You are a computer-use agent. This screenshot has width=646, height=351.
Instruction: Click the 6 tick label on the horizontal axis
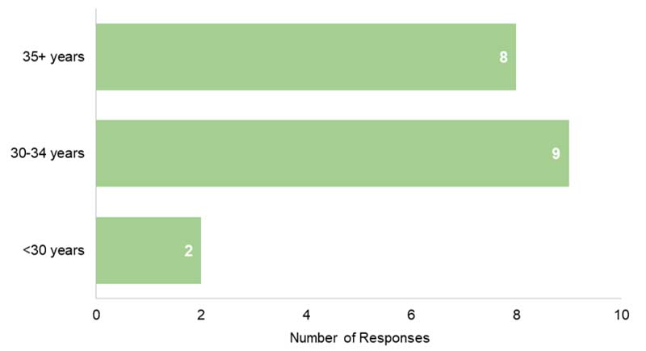[x=411, y=313]
